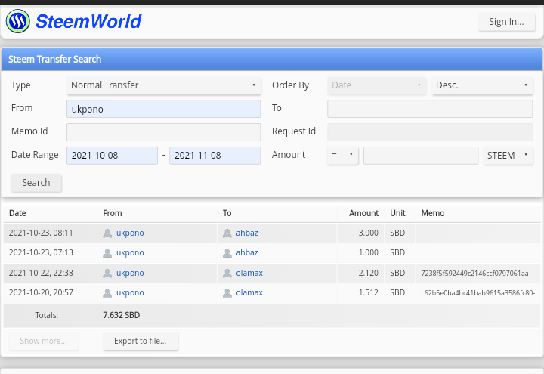Click the ukpono user icon in 22:38 row
544x374 pixels.
click(x=107, y=274)
